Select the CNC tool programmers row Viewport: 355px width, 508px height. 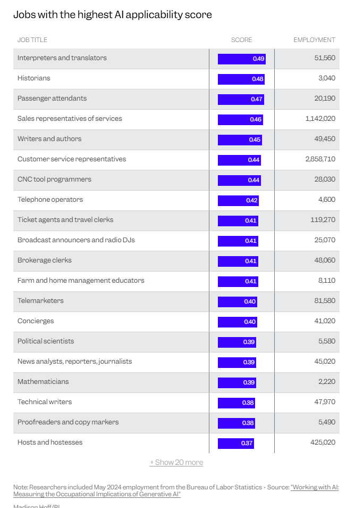[x=176, y=180]
